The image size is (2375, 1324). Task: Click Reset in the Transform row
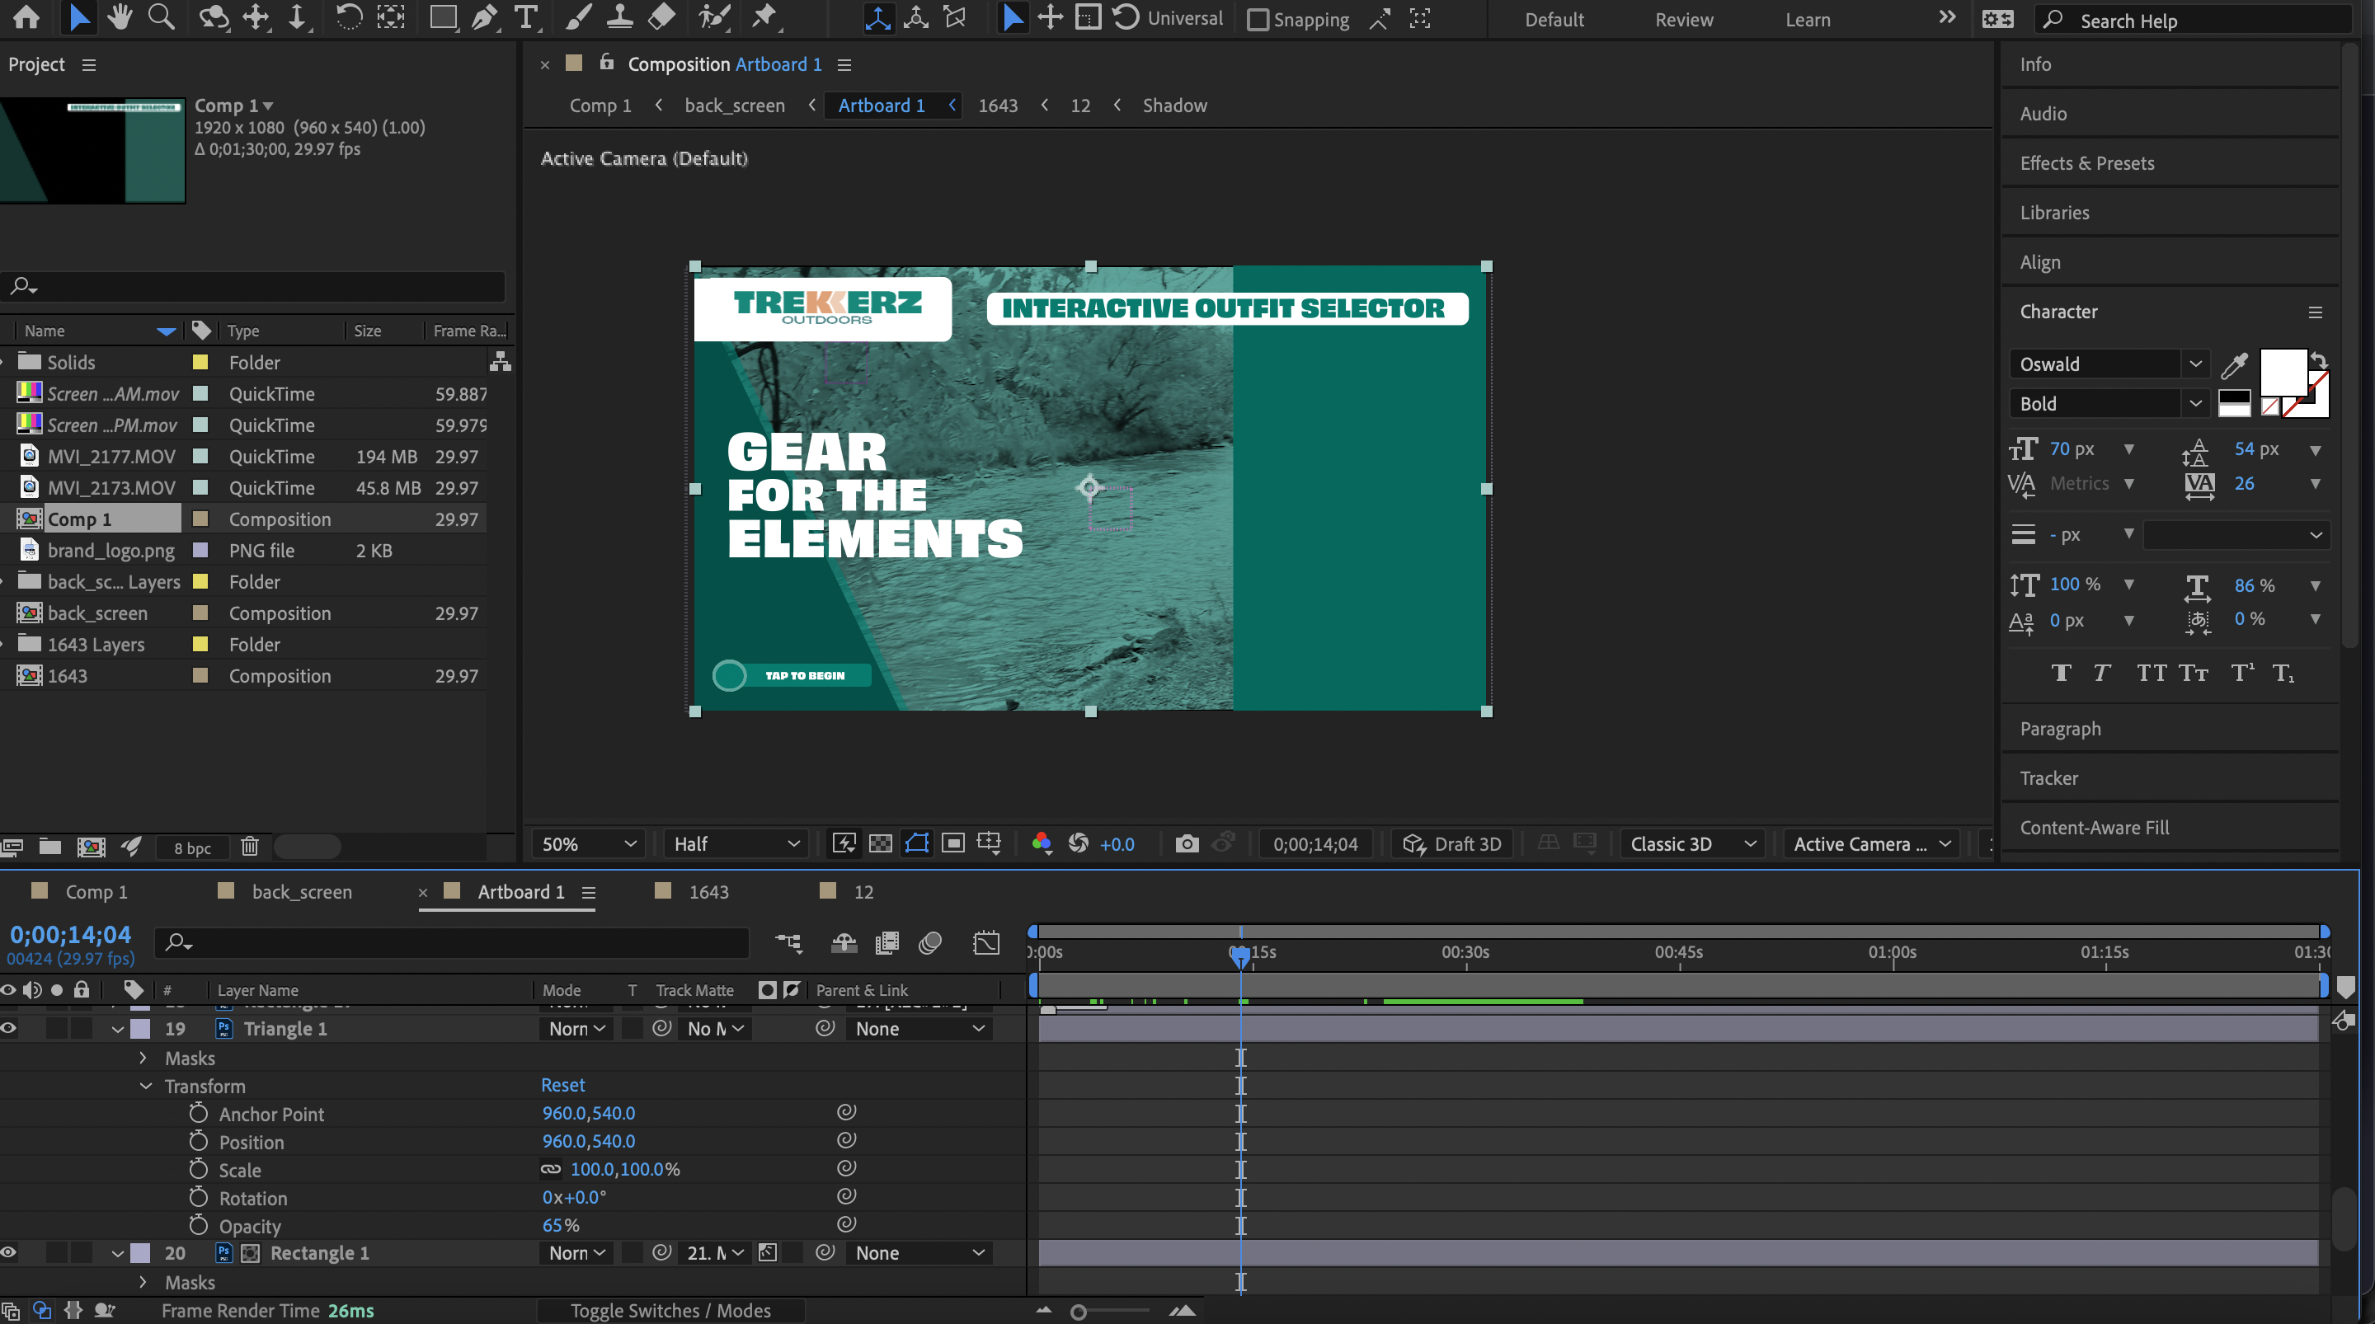pyautogui.click(x=562, y=1085)
